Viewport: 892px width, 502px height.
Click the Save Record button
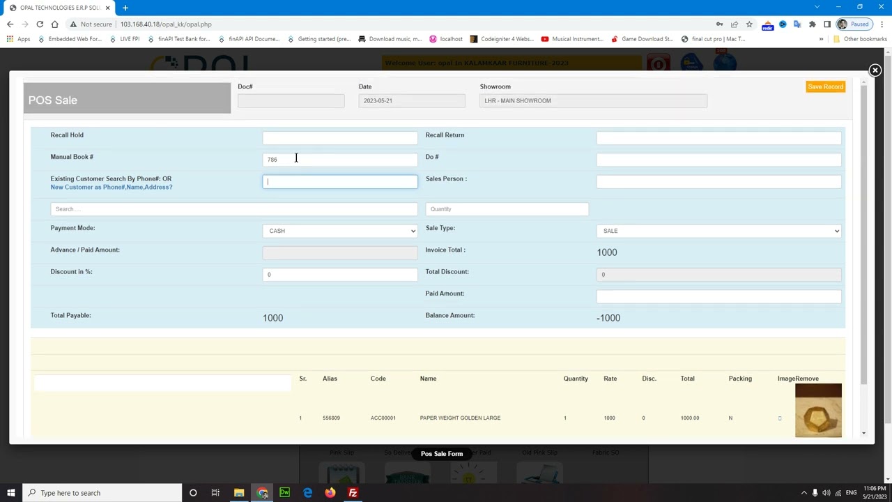click(x=825, y=86)
